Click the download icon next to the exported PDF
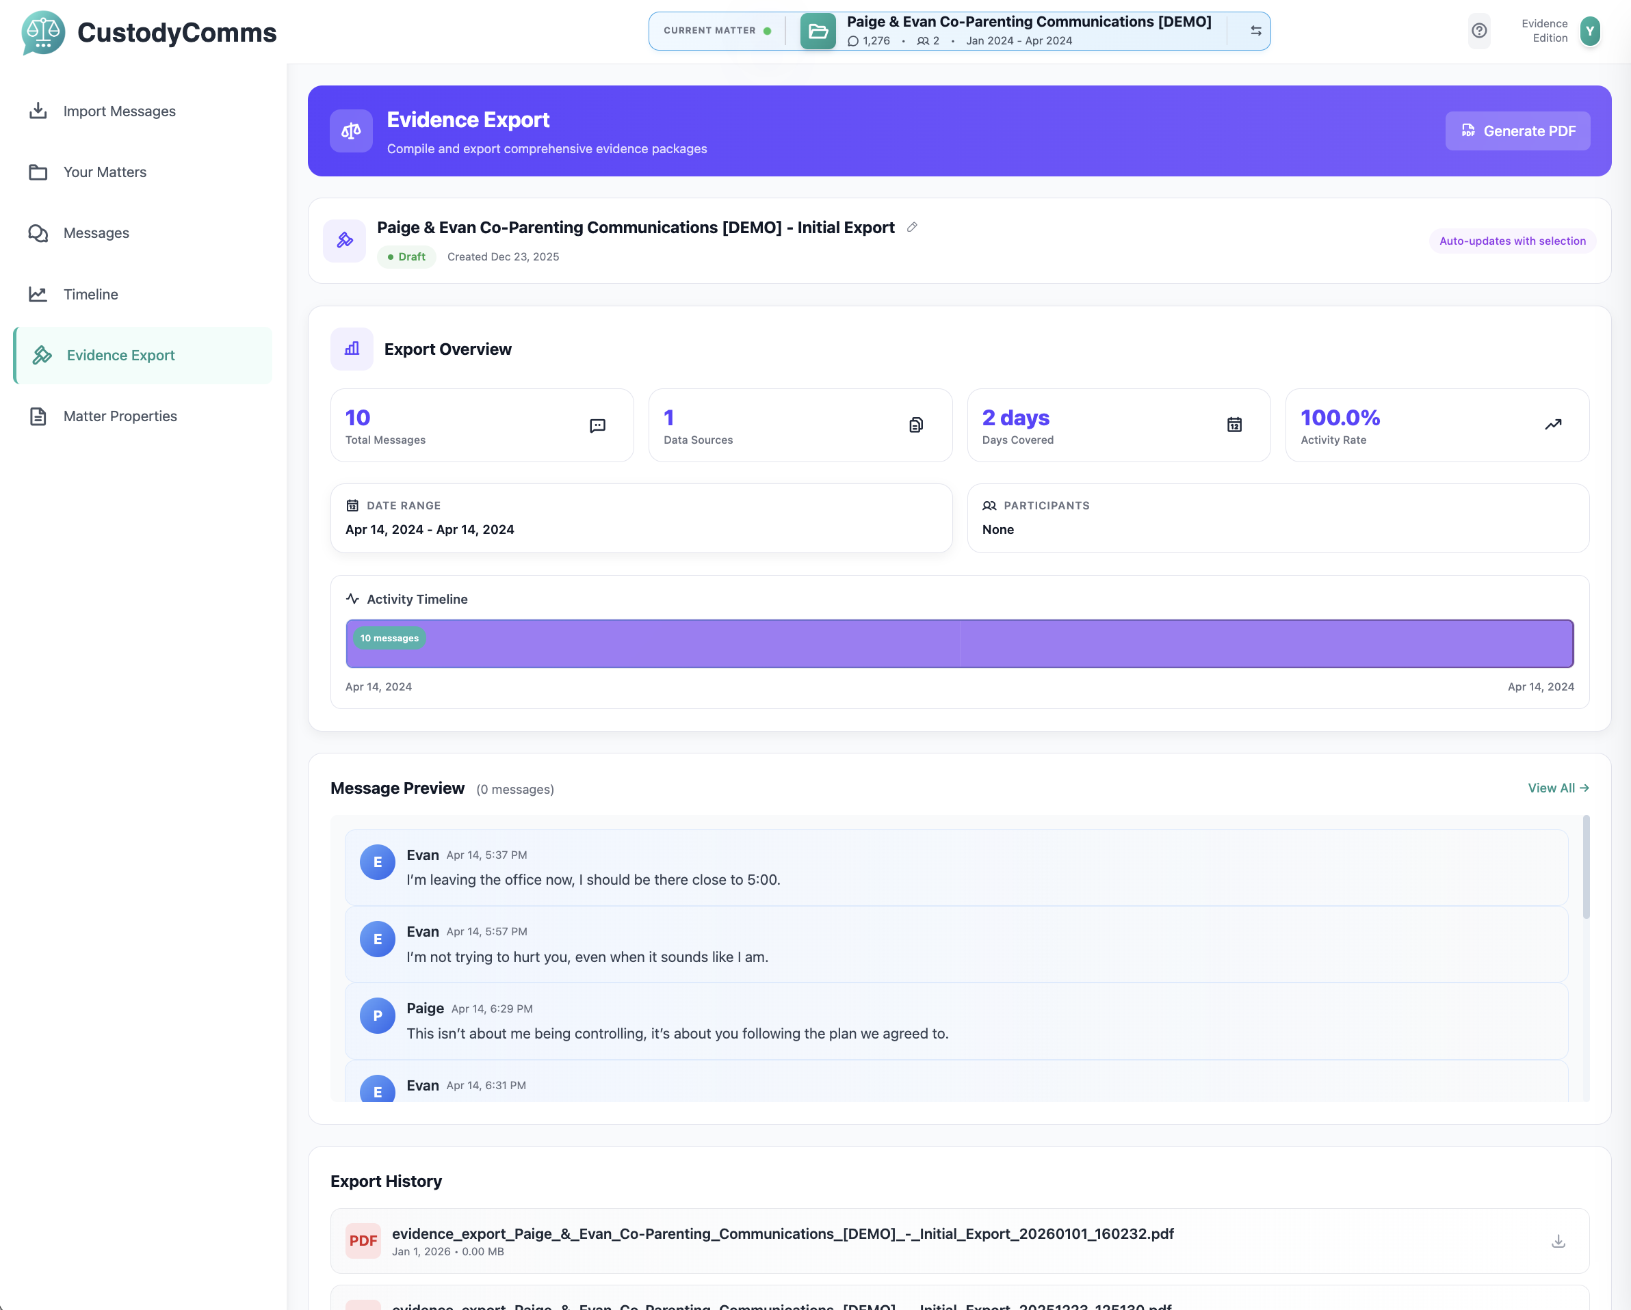The image size is (1631, 1310). tap(1558, 1240)
